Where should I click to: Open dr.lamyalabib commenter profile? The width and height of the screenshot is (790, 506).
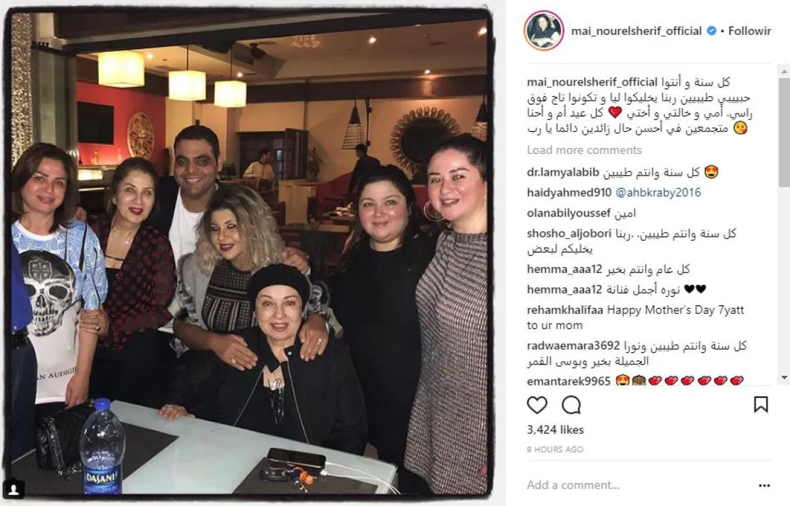tap(564, 172)
